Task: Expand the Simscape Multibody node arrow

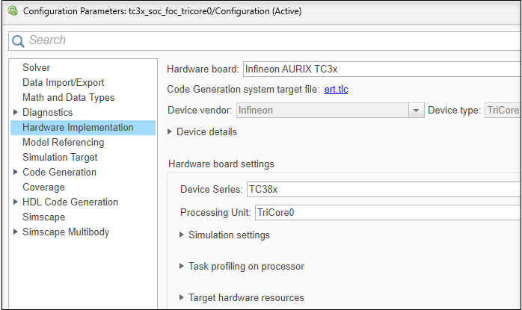Action: (x=16, y=232)
